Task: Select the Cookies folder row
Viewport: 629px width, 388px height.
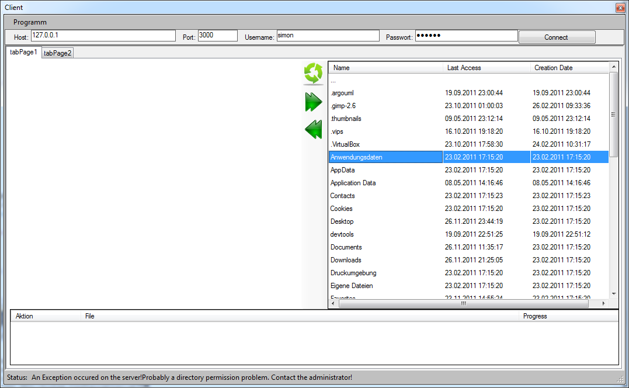Action: click(468, 208)
